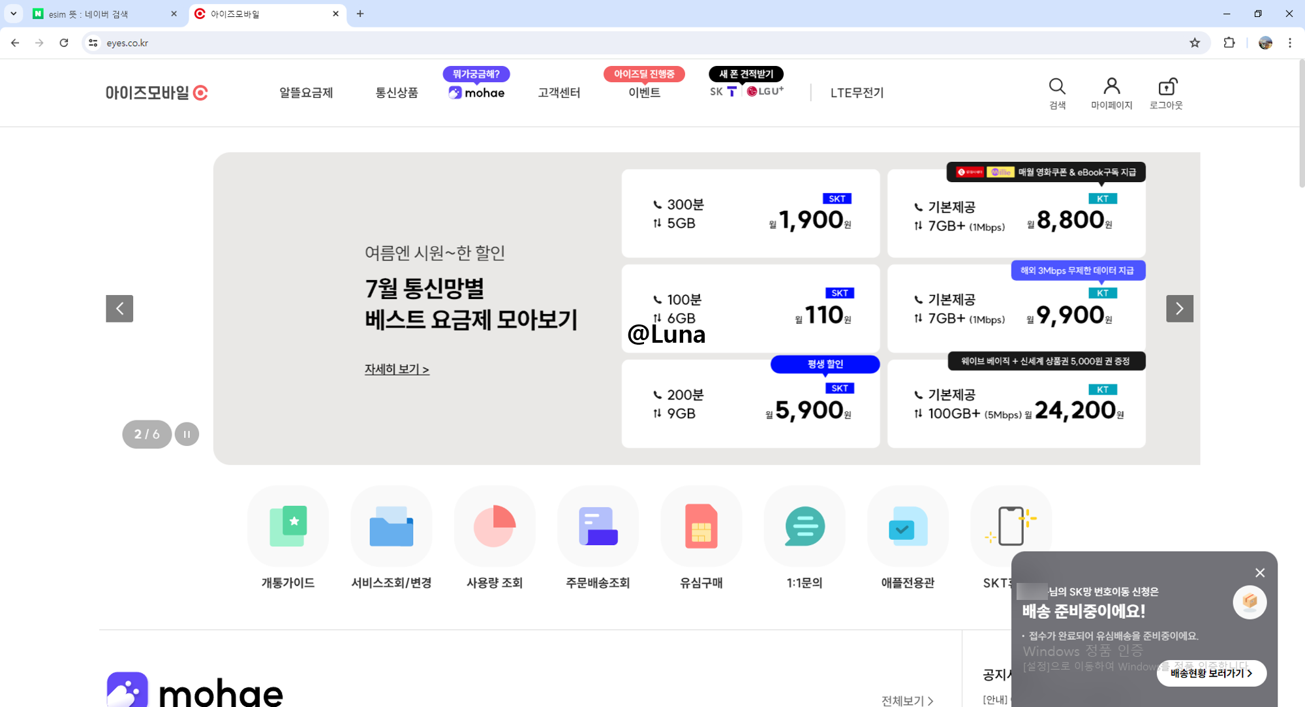The image size is (1305, 707).
Task: Show the next banner slide
Action: point(1180,308)
